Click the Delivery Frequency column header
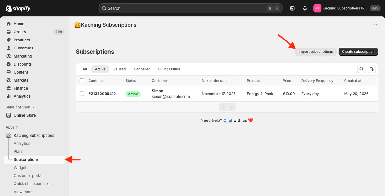385x196 pixels. [317, 81]
